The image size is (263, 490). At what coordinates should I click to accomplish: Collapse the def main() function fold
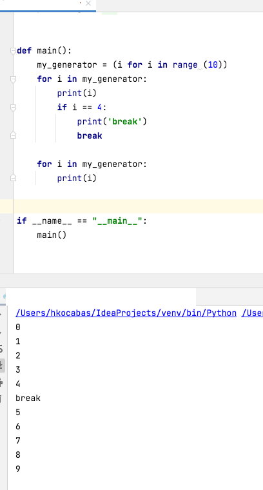coord(13,51)
